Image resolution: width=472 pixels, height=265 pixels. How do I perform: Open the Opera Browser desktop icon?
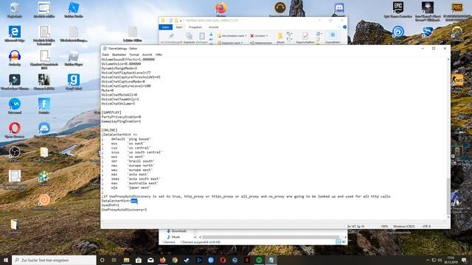click(15, 130)
